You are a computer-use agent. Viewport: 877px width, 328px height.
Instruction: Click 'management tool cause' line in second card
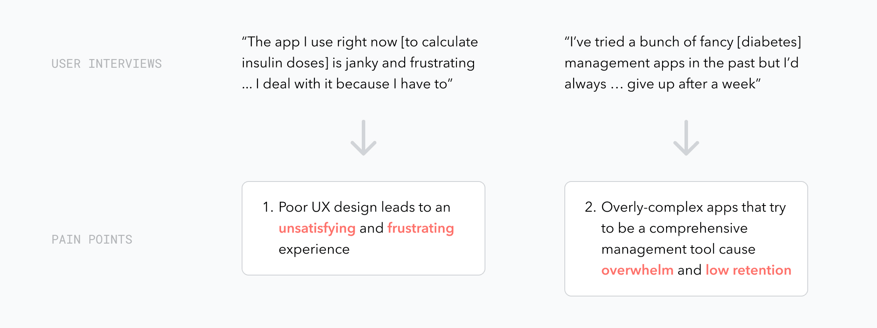678,249
